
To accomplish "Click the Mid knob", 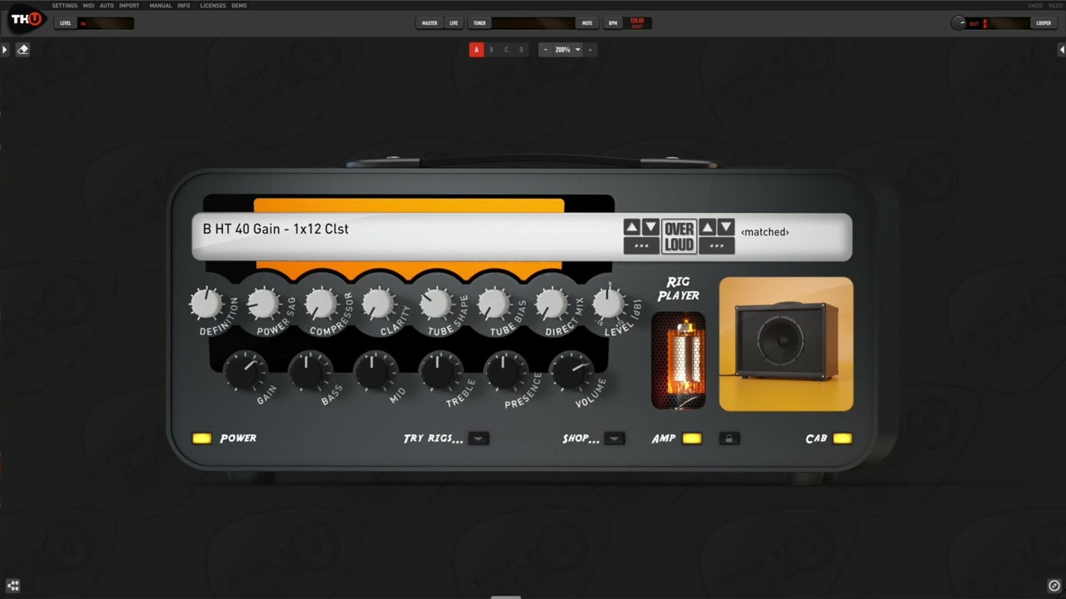I will pos(375,371).
